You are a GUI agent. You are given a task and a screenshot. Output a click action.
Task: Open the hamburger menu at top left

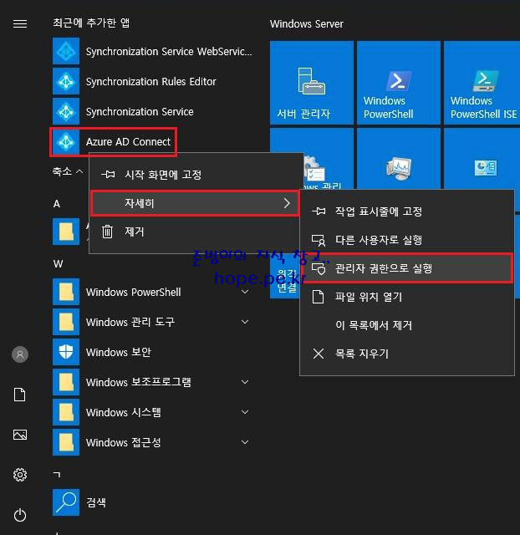[20, 23]
